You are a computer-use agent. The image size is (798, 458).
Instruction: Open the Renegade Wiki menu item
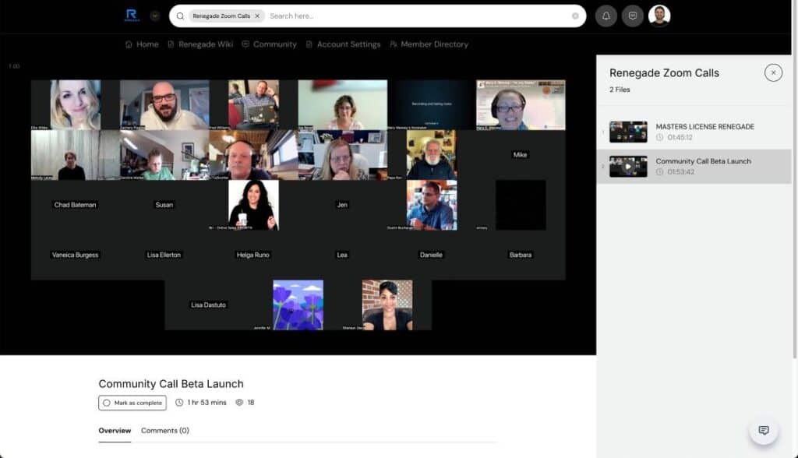click(x=200, y=44)
